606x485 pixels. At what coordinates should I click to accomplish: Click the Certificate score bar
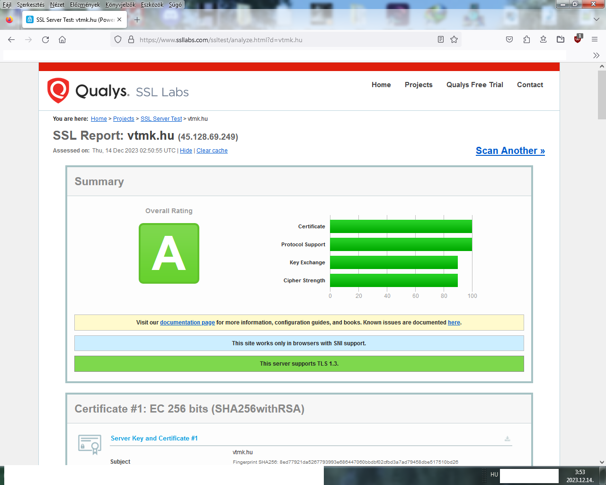401,226
